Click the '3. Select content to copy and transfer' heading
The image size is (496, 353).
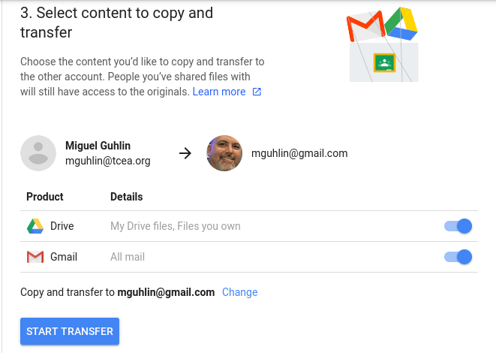(x=117, y=23)
